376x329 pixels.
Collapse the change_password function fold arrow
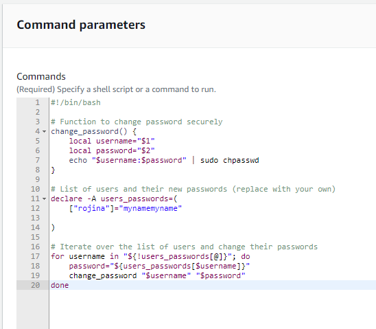click(44, 131)
